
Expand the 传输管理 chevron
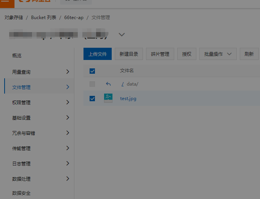(67, 148)
